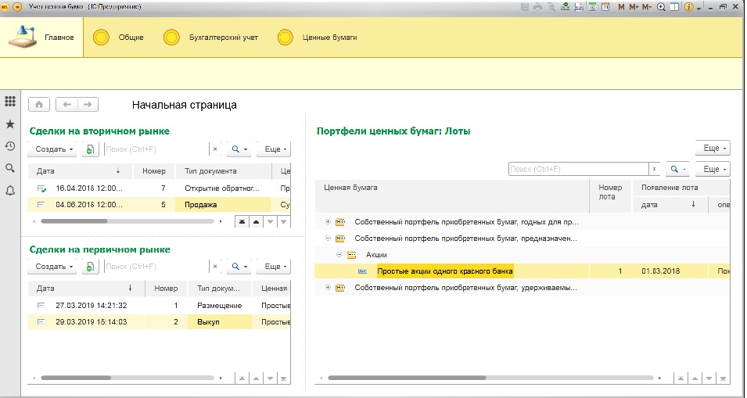Select the 16.04.2018 deal row
This screenshot has height=398, width=747.
(x=159, y=188)
